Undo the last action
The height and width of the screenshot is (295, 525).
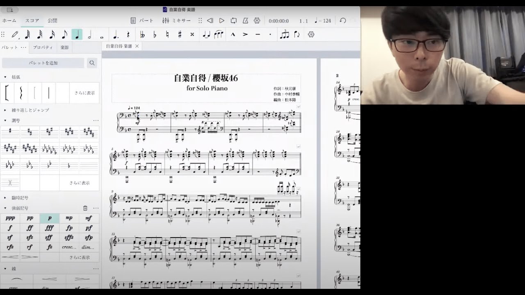343,20
